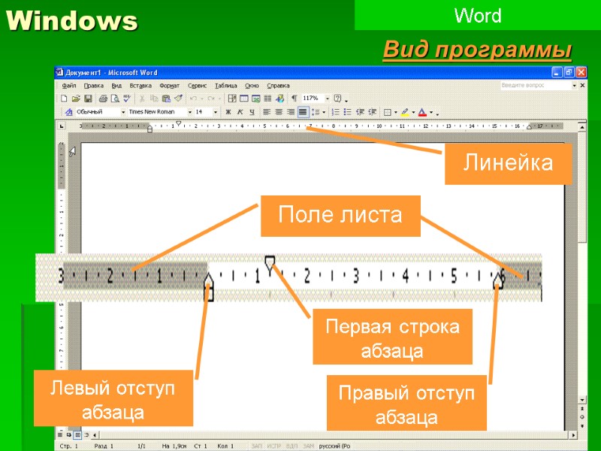Expand the Введите вопрос box dropdown arrow
The height and width of the screenshot is (451, 601).
pyautogui.click(x=574, y=86)
